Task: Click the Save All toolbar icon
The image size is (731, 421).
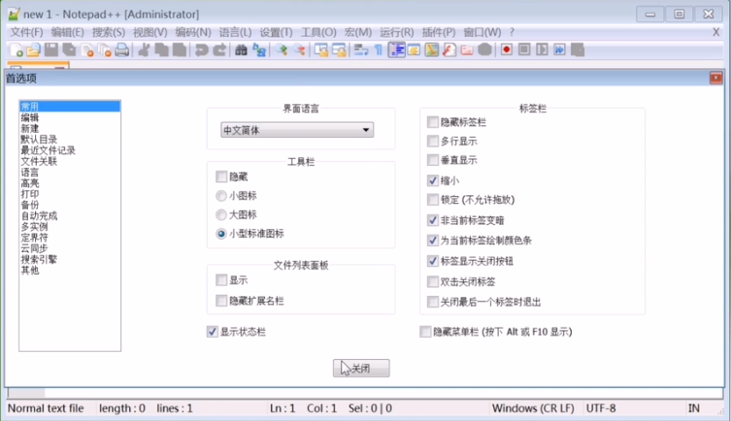Action: pyautogui.click(x=69, y=49)
